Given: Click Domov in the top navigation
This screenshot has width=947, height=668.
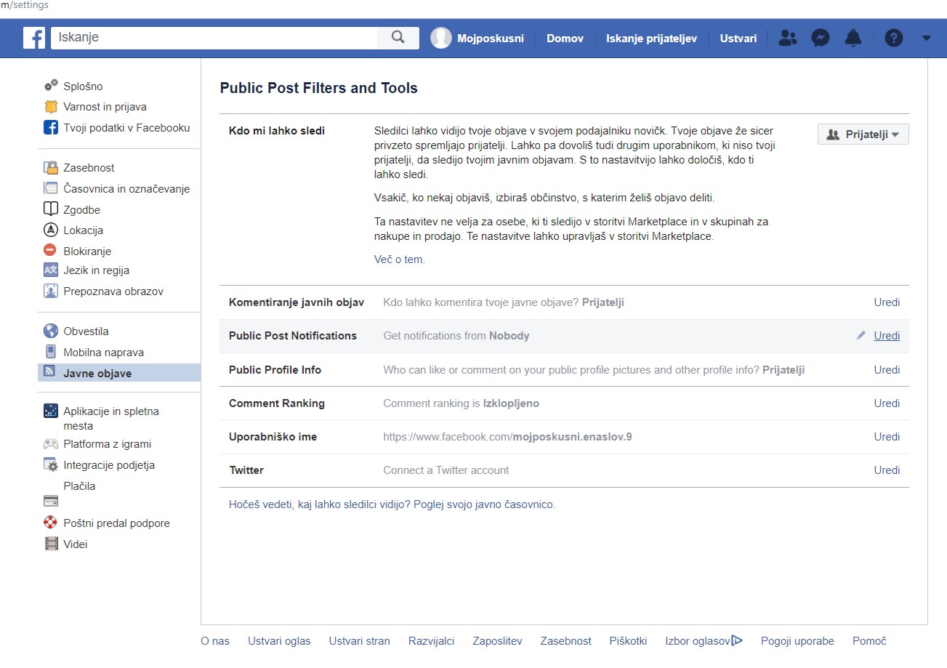Looking at the screenshot, I should (x=565, y=39).
